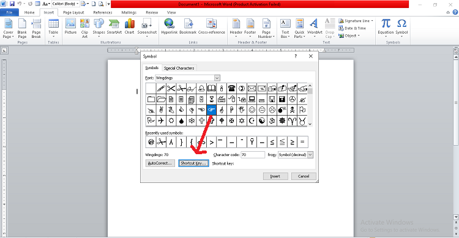Open Special Characters tab in dialog
459x238 pixels.
[179, 68]
